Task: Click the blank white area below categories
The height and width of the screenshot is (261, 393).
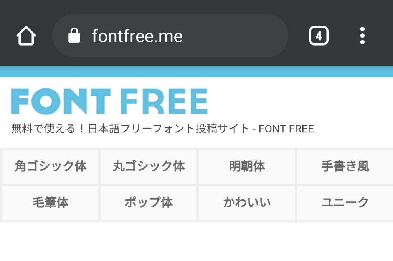Action: (x=196, y=242)
